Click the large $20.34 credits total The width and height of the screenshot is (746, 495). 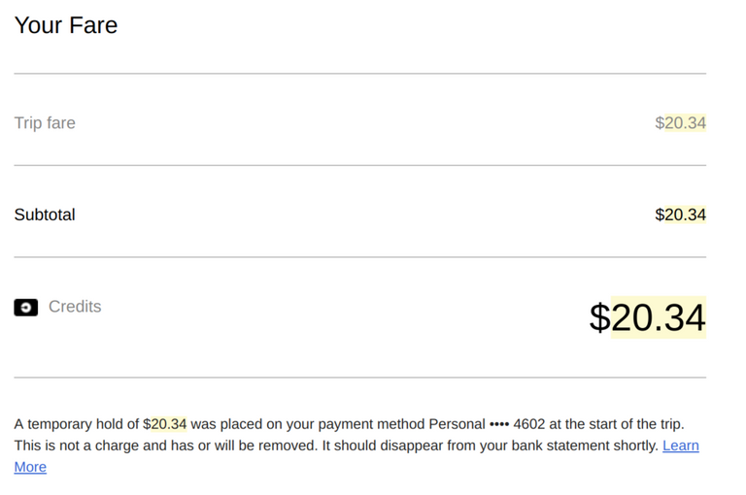pyautogui.click(x=647, y=317)
